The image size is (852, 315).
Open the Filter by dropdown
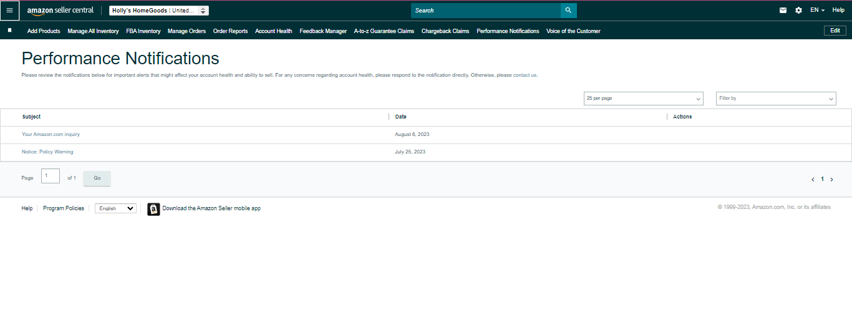coord(776,99)
